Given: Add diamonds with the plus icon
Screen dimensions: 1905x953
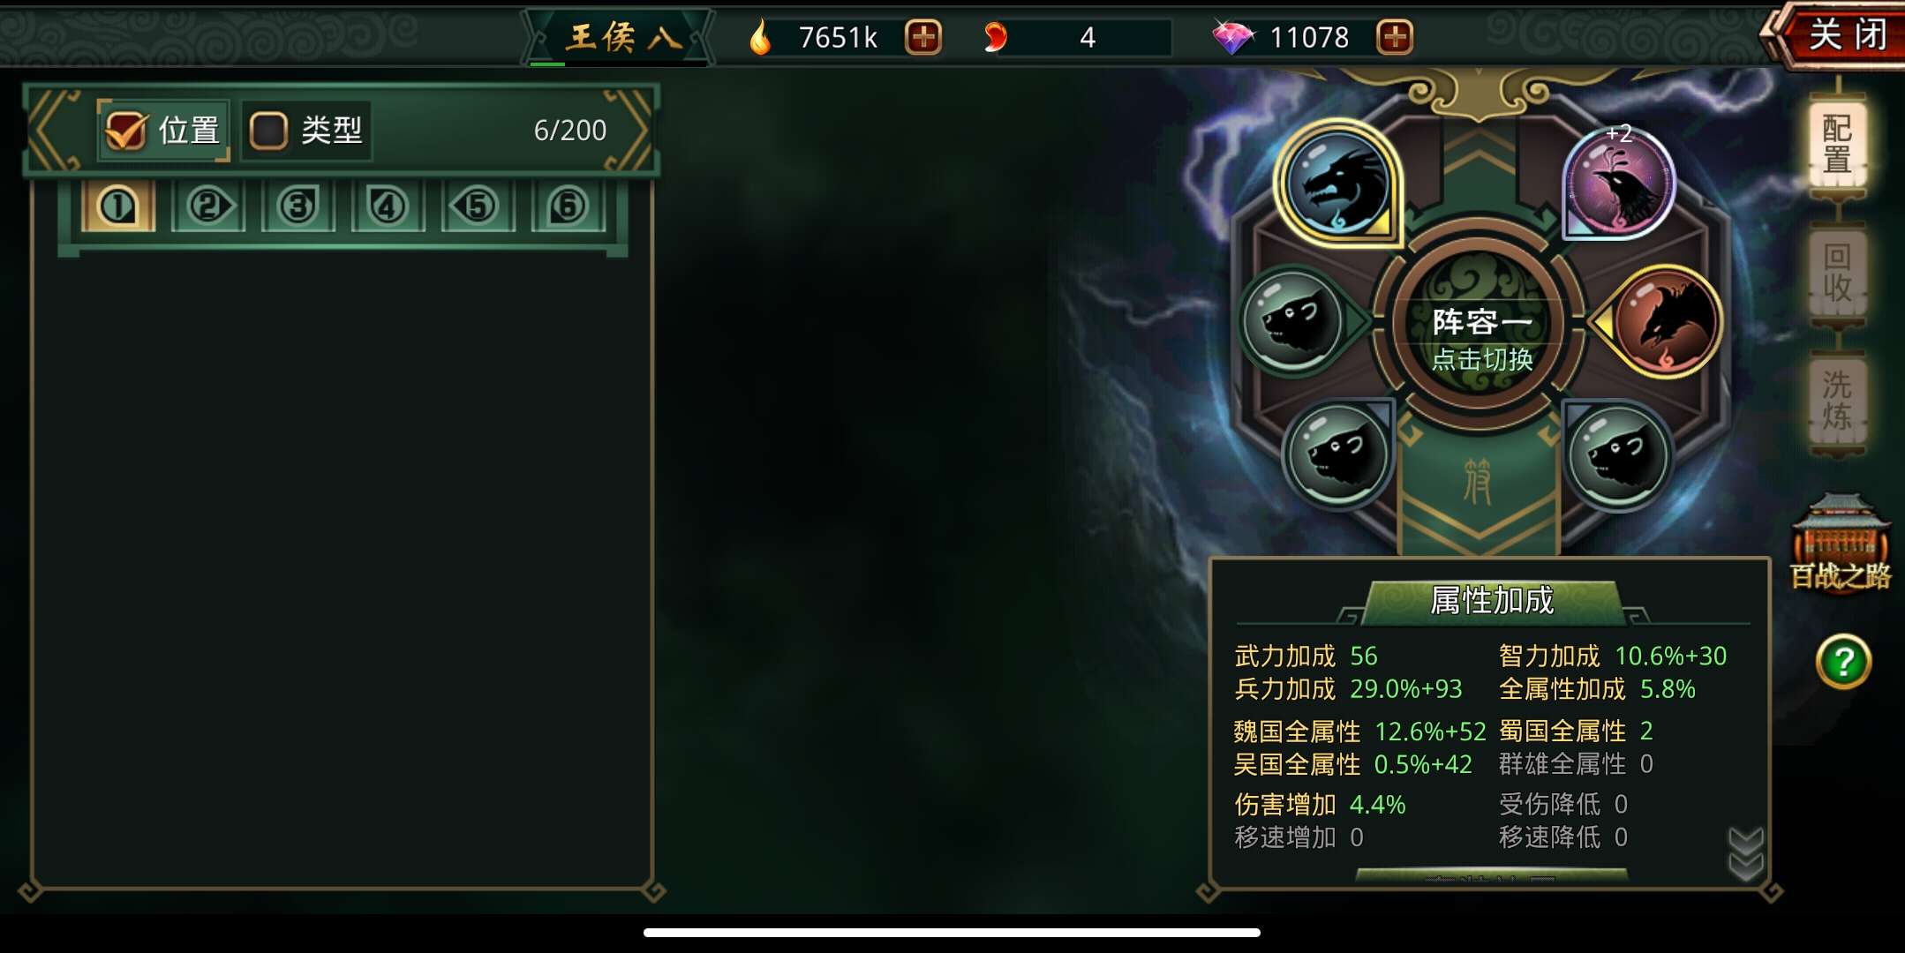Looking at the screenshot, I should tap(1395, 37).
